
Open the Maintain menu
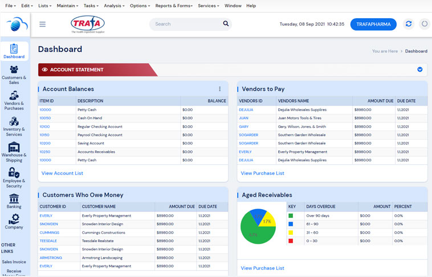click(x=66, y=5)
